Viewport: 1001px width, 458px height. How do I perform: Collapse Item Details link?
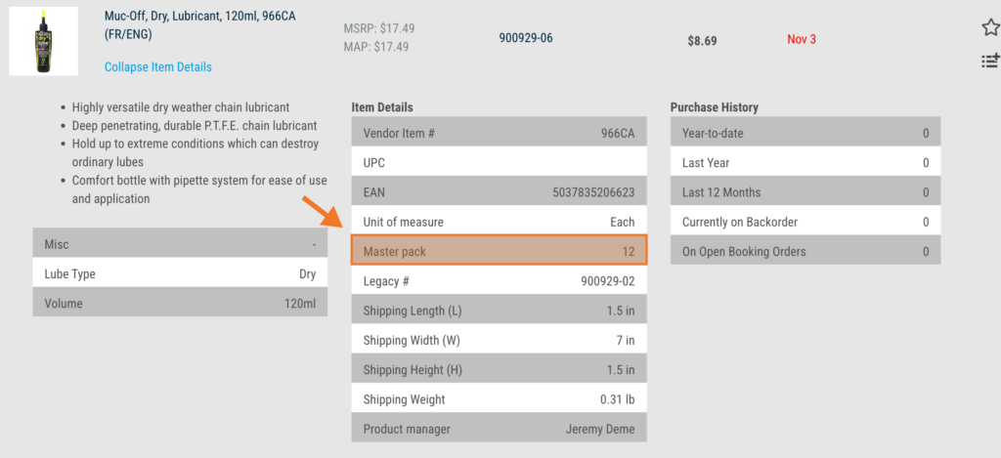tap(157, 67)
